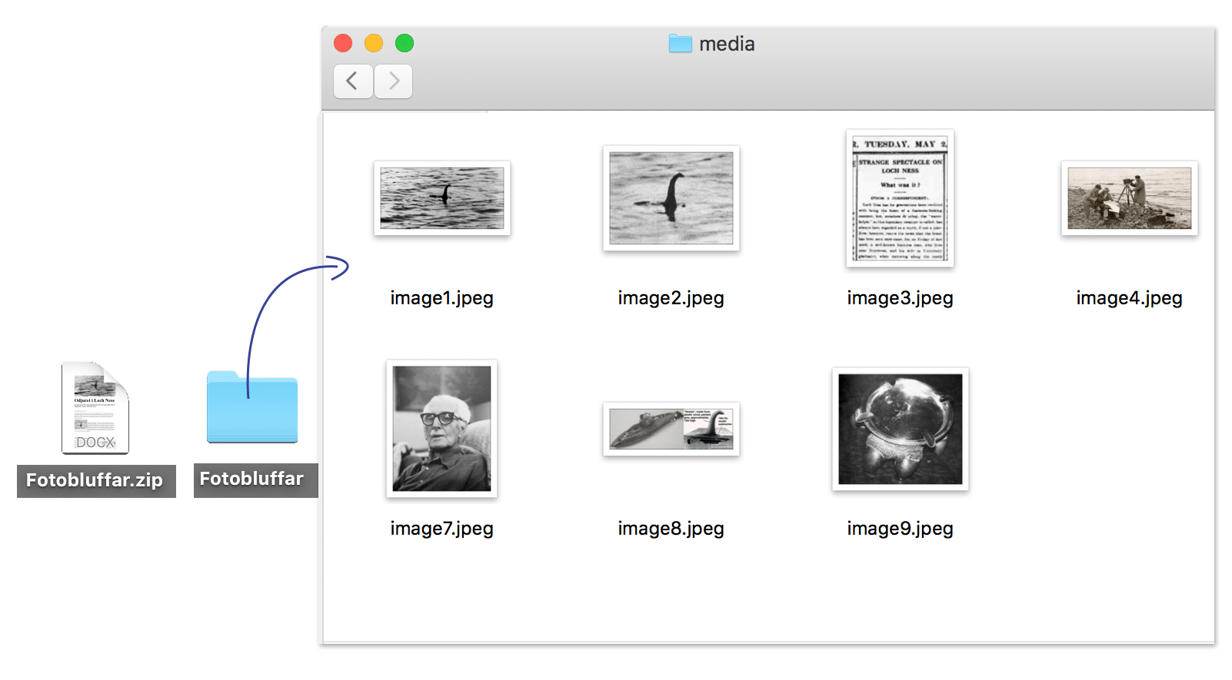Select the image9.jpeg dark photo thumbnail
The width and height of the screenshot is (1232, 680).
pyautogui.click(x=900, y=429)
